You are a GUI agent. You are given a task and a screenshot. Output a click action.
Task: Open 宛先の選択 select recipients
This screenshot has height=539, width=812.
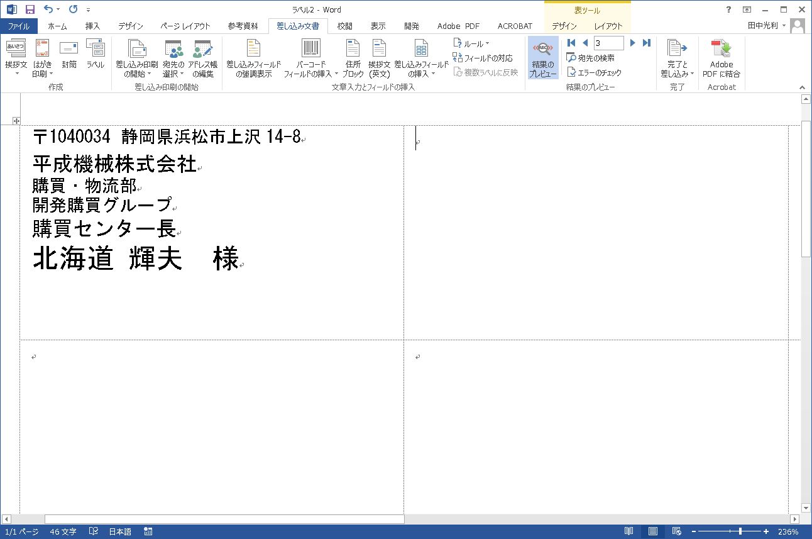pos(173,58)
